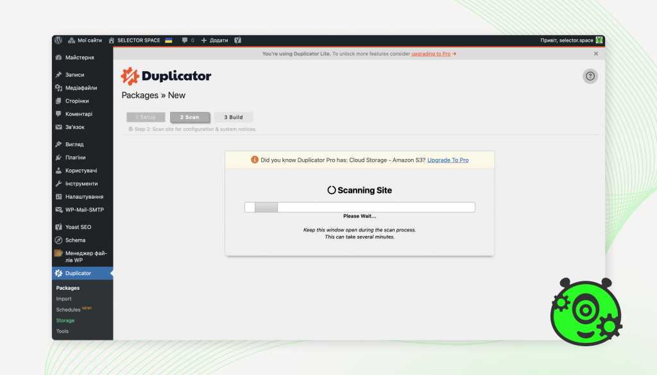Click the Yoast SEO sidebar icon
The image size is (657, 375).
[x=60, y=226]
